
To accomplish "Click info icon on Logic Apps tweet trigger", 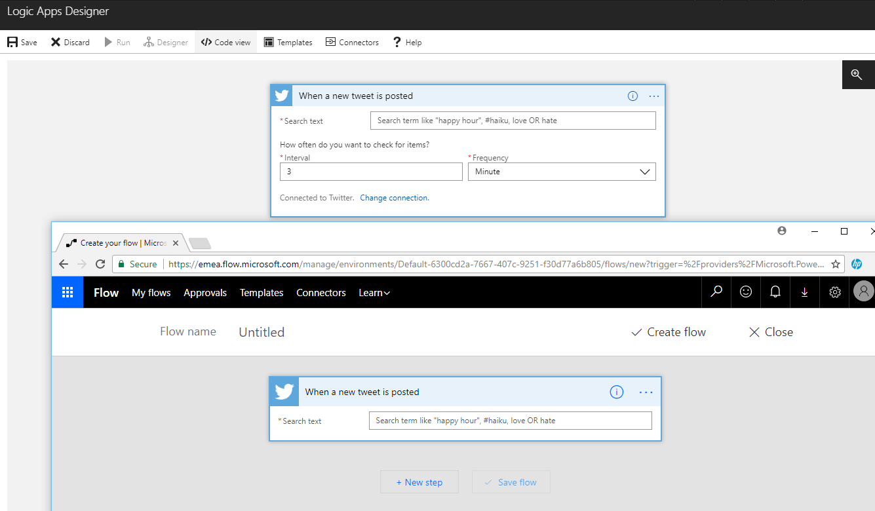I will coord(632,96).
